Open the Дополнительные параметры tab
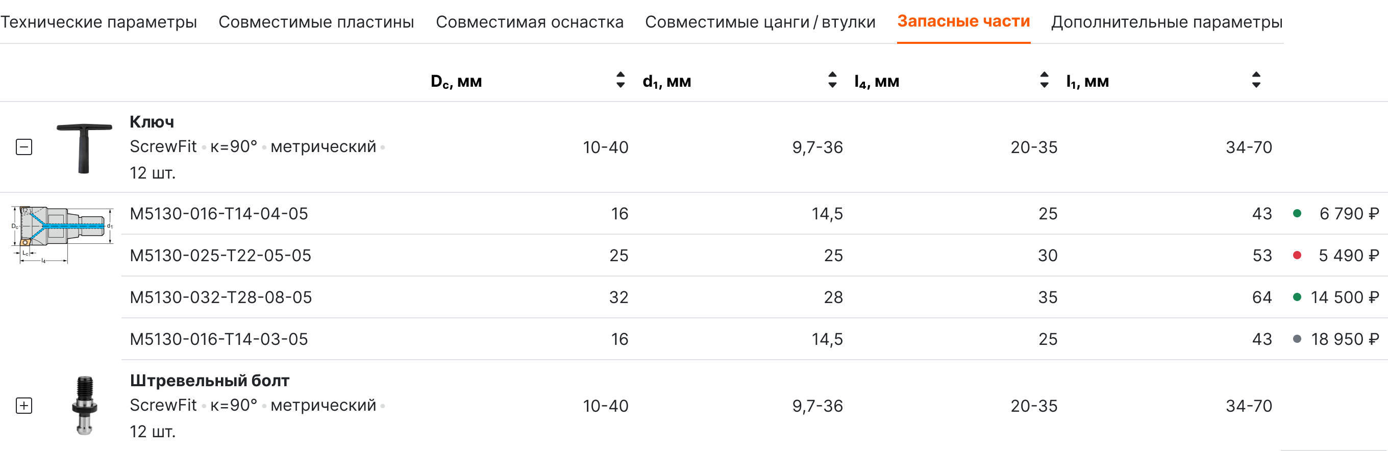The height and width of the screenshot is (451, 1388). [x=1167, y=22]
